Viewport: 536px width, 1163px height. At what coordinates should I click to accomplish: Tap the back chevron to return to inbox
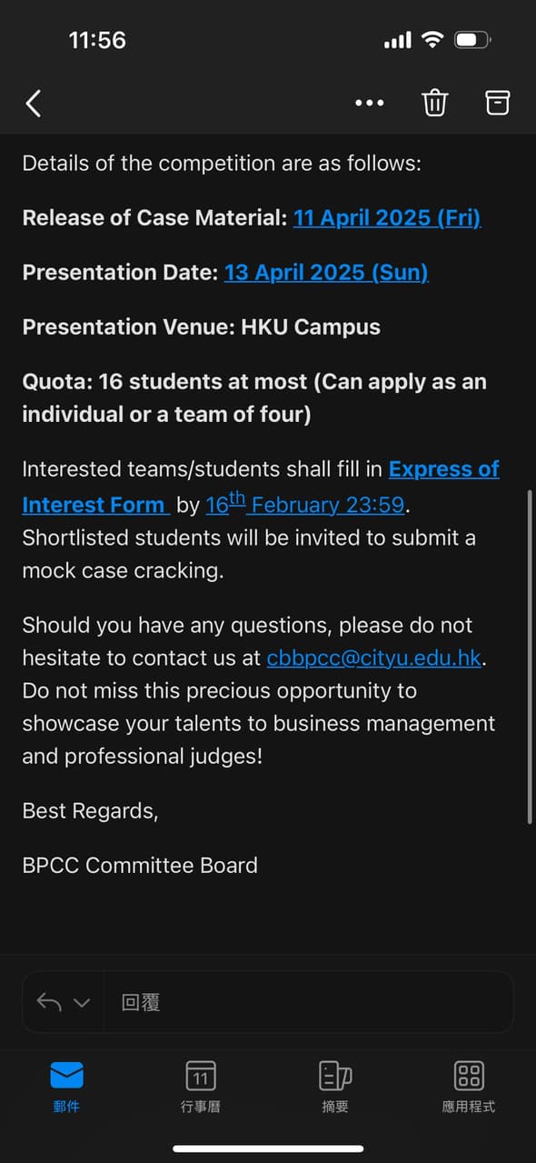point(34,103)
